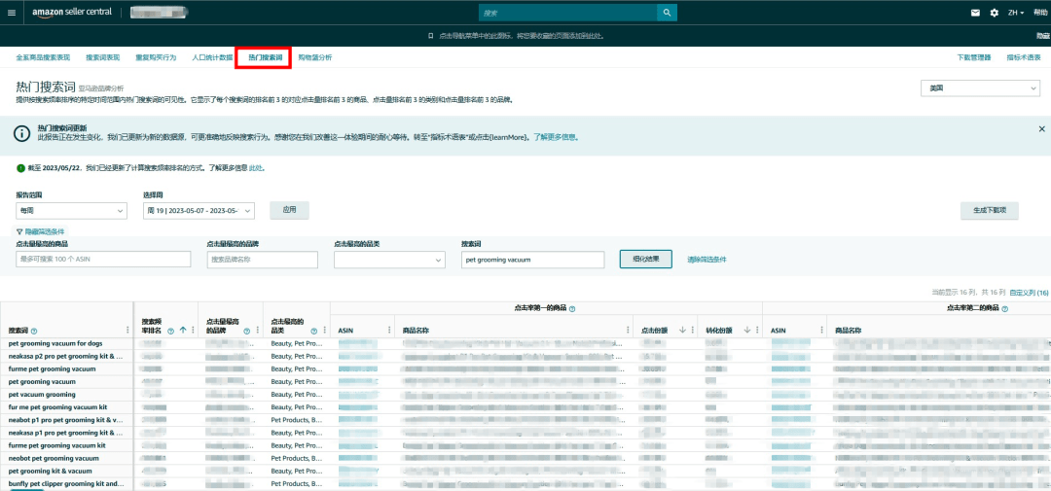This screenshot has width=1051, height=491.
Task: Open the hamburger navigation menu
Action: [x=12, y=13]
